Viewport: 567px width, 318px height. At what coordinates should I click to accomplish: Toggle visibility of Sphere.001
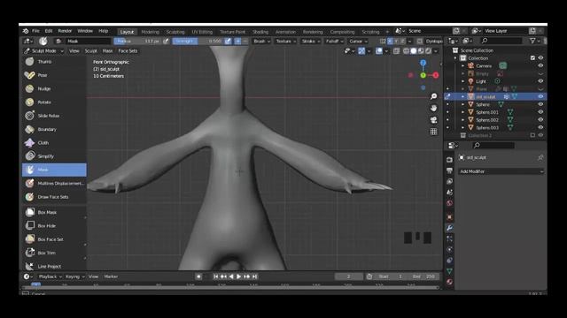[540, 112]
